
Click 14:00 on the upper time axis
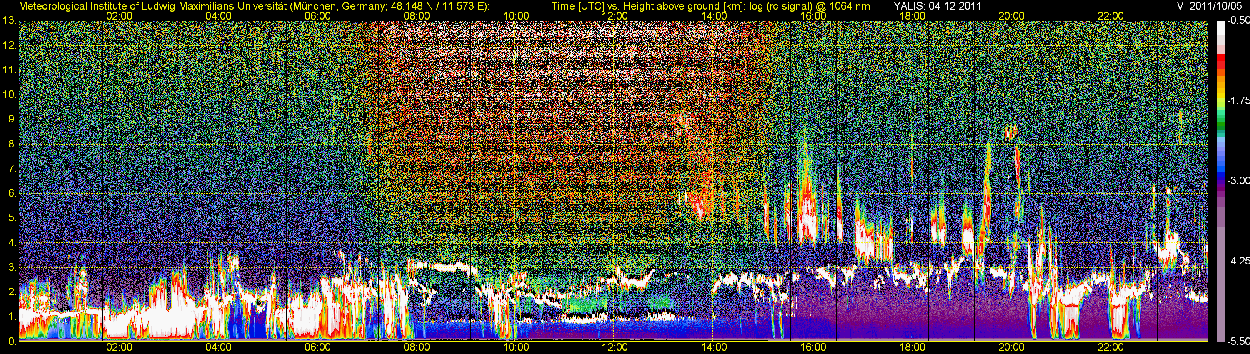pos(714,16)
